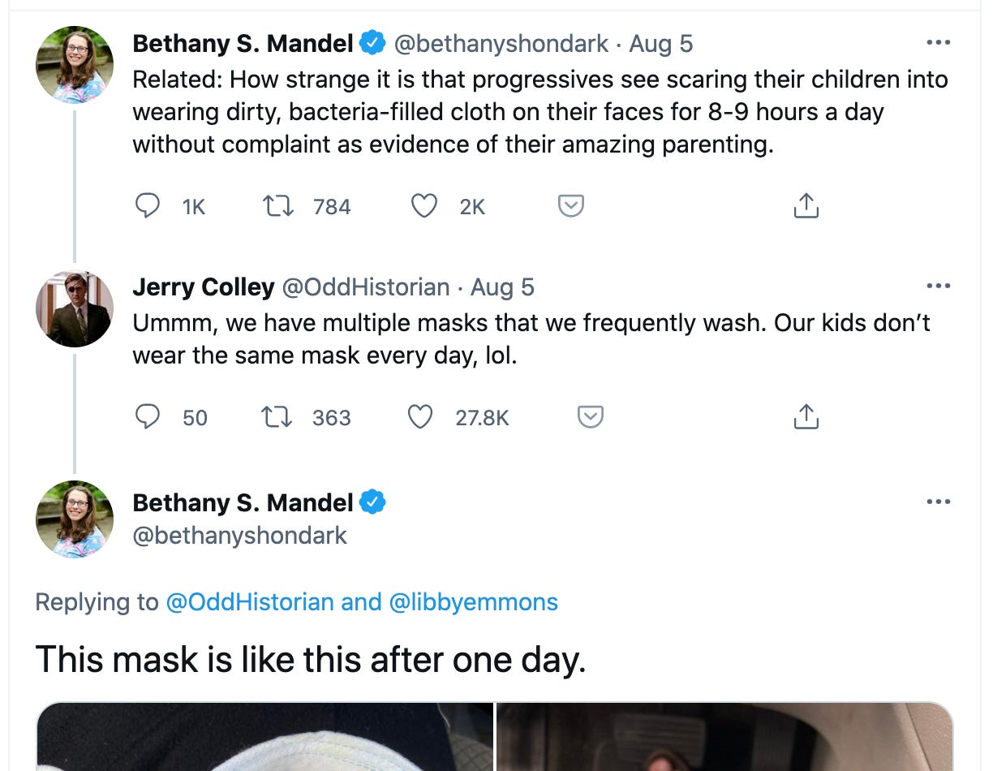This screenshot has width=993, height=771.
Task: Open Bethany S. Mandel's top avatar
Action: coord(75,64)
